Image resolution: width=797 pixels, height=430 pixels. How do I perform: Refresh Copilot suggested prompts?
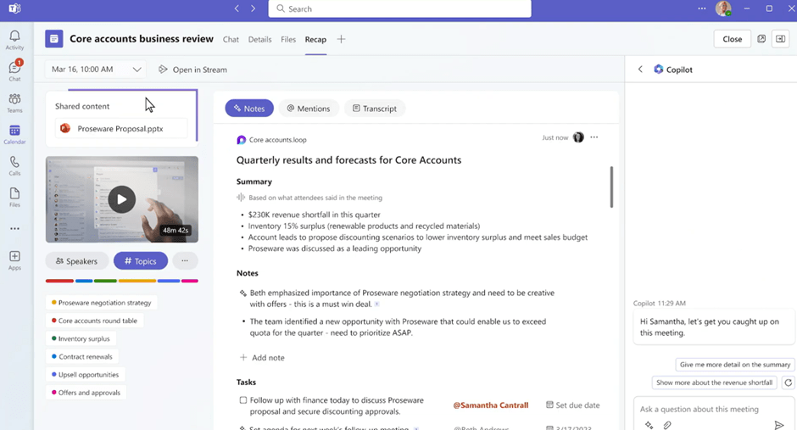click(x=789, y=383)
